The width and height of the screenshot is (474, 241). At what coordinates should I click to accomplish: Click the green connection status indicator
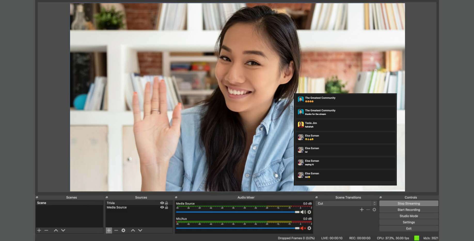(416, 238)
